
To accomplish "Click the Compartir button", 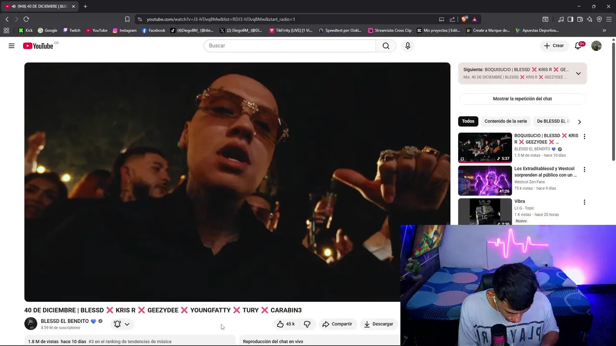I will tap(337, 324).
